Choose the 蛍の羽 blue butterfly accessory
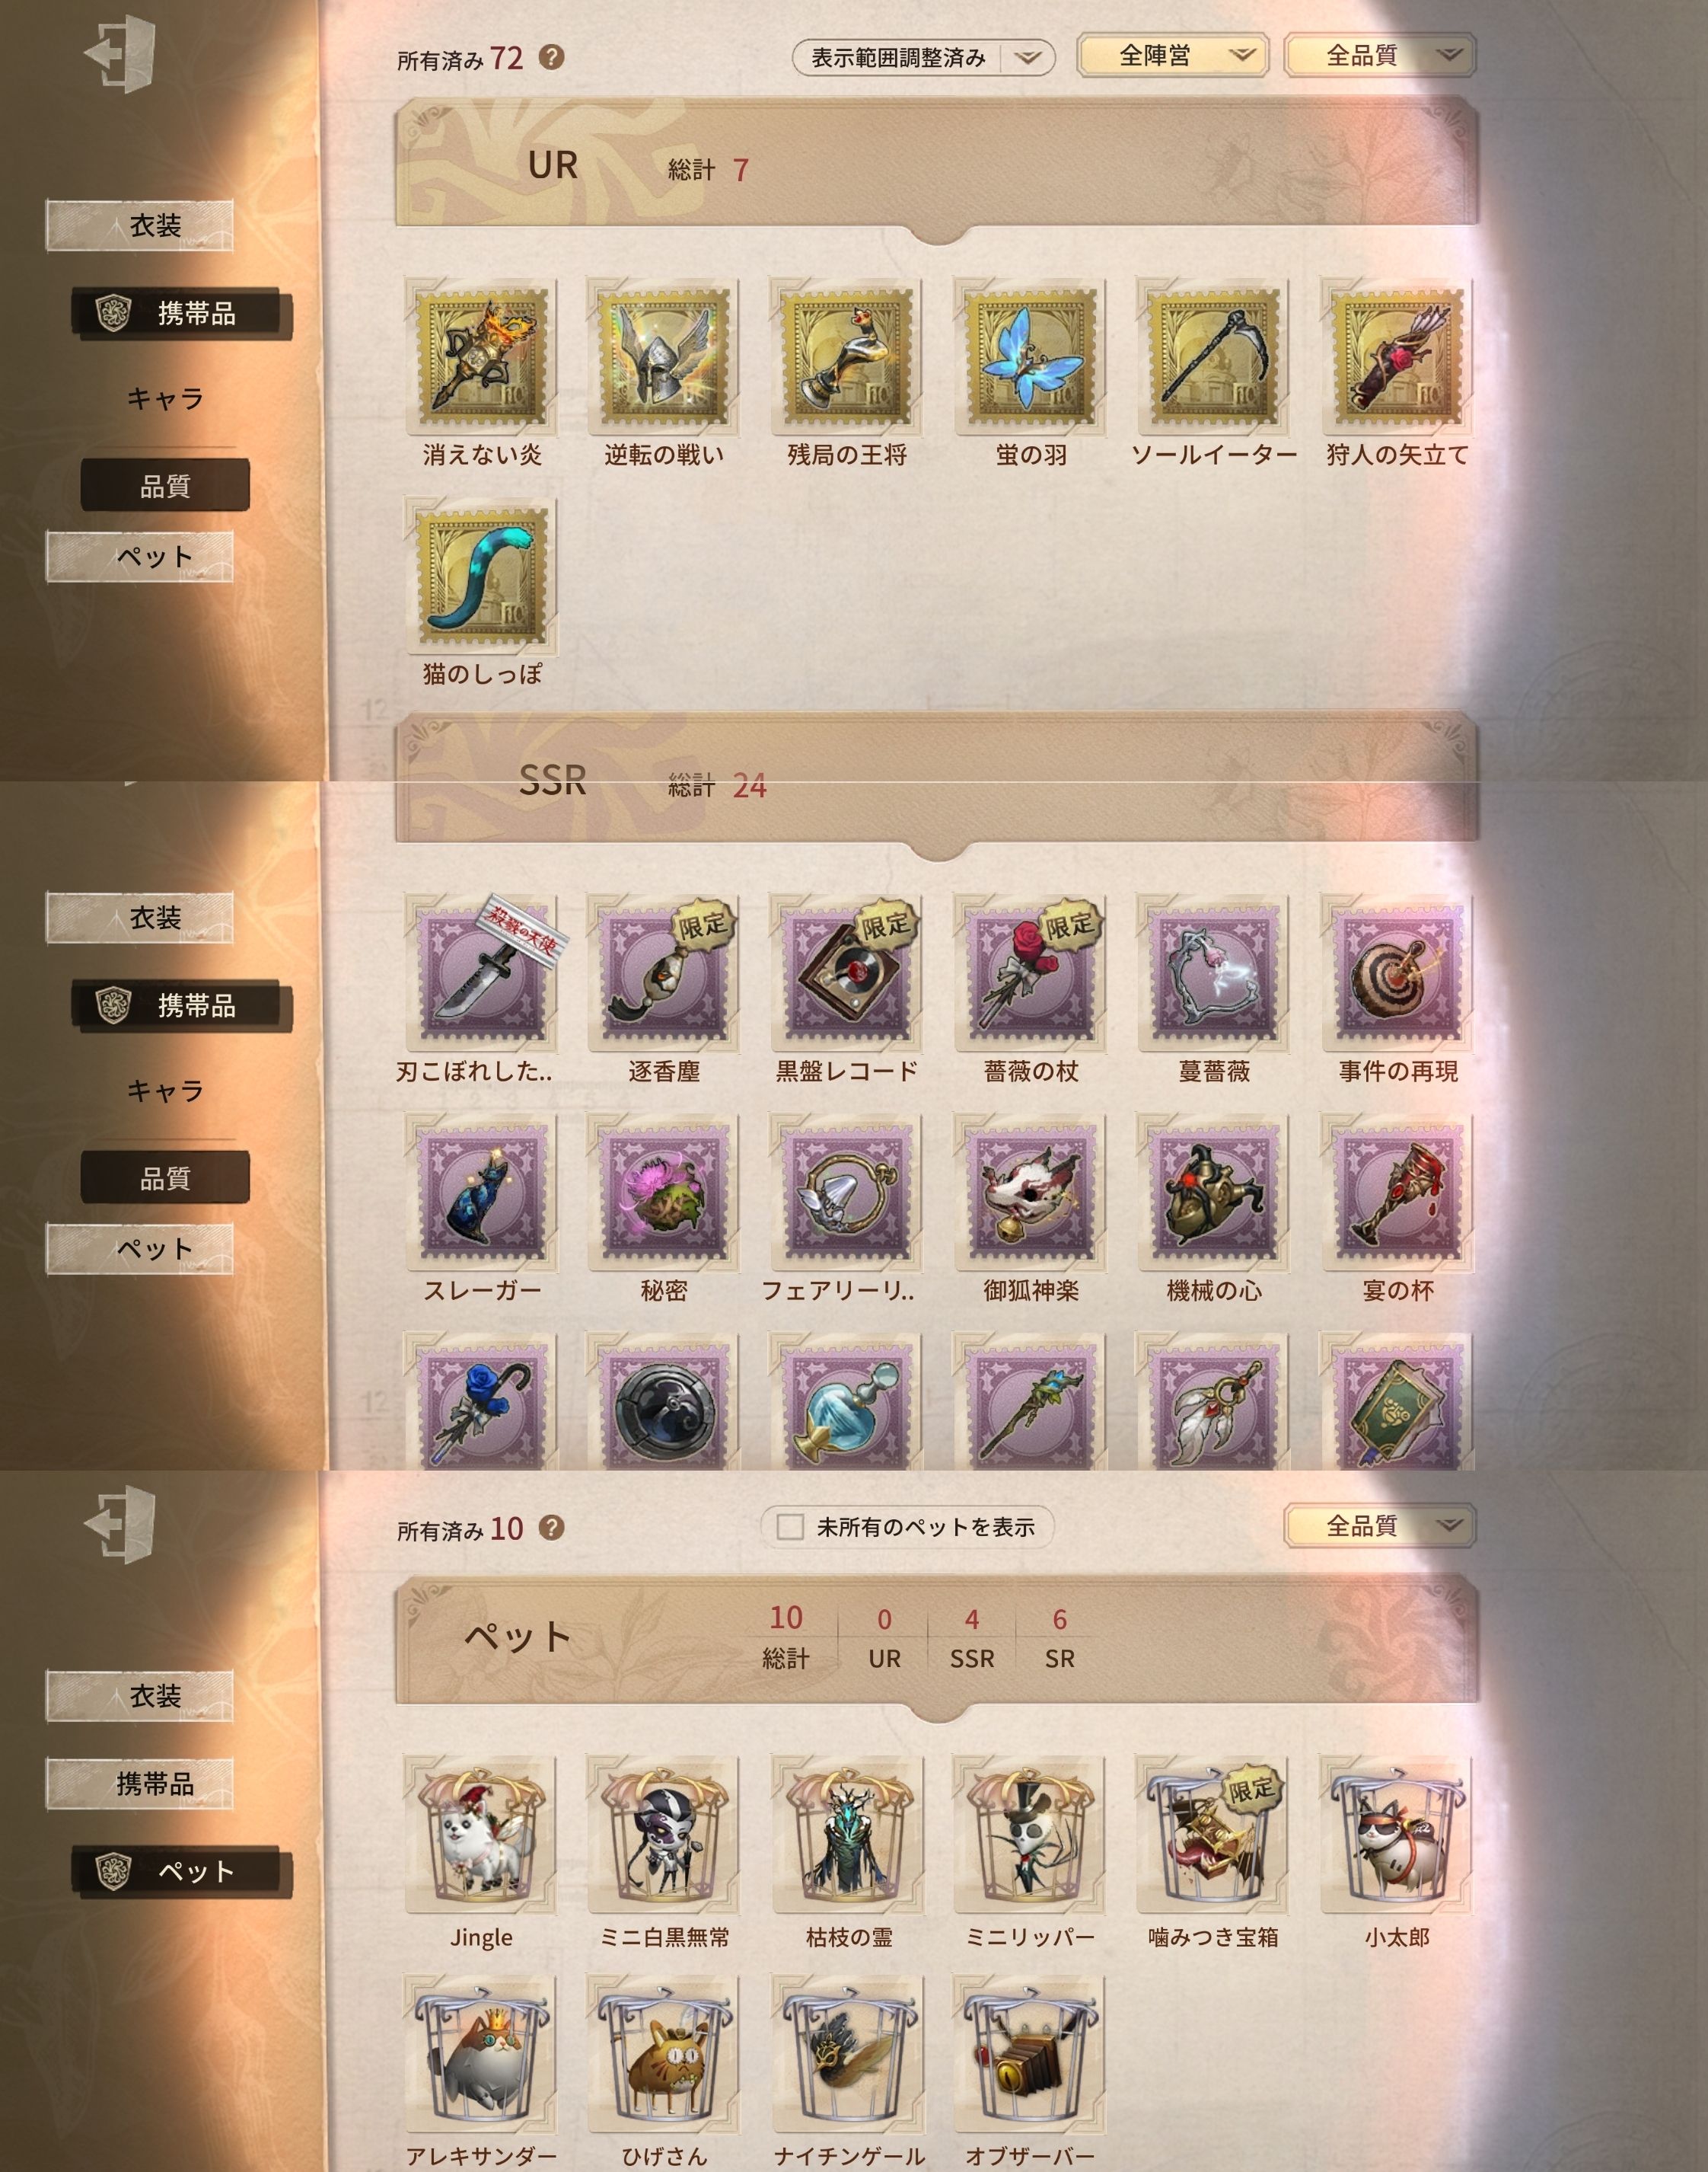The image size is (1708, 2172). [x=1030, y=356]
